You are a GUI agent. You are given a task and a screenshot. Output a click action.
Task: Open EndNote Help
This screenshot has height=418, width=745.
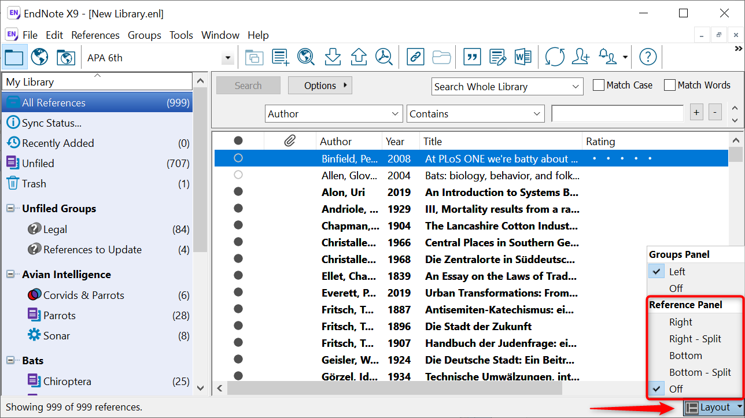coord(647,57)
